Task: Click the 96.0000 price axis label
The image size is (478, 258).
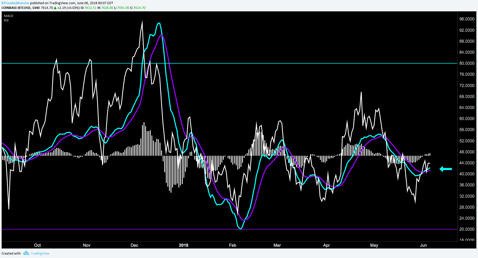Action: coord(467,19)
